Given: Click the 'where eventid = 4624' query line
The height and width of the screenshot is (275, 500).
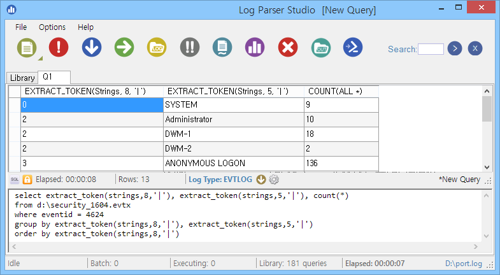Looking at the screenshot, I should click(59, 215).
